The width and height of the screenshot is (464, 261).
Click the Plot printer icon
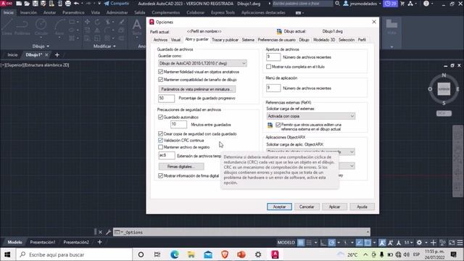(x=68, y=4)
